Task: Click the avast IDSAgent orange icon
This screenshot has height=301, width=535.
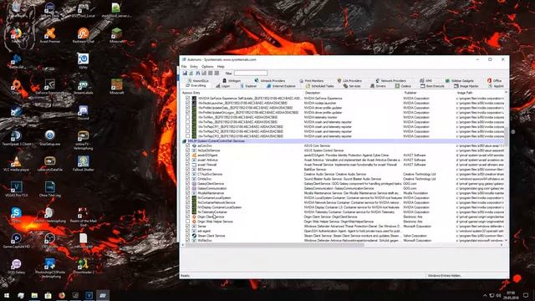Action: pyautogui.click(x=194, y=156)
